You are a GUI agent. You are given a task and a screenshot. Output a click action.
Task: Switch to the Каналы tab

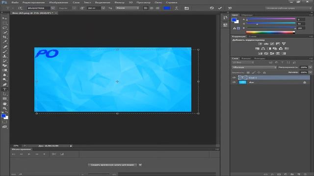[x=246, y=59]
